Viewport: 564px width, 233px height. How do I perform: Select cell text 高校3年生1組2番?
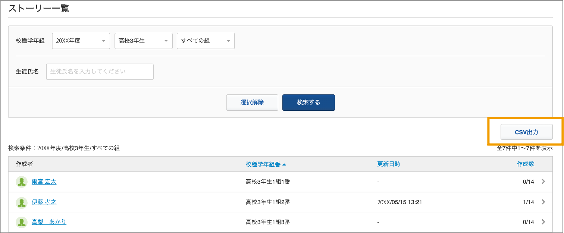[268, 202]
